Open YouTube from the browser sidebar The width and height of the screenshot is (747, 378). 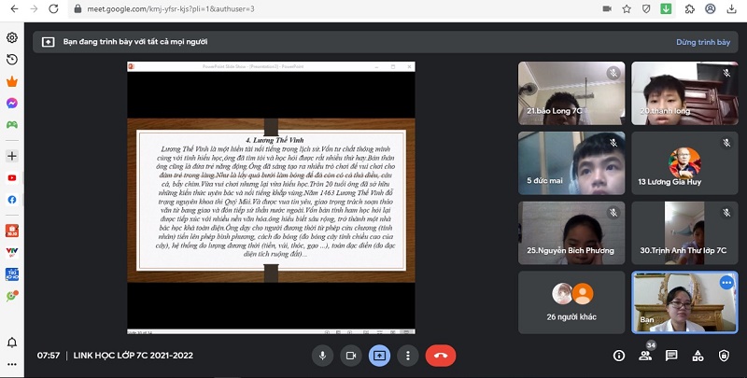click(12, 177)
